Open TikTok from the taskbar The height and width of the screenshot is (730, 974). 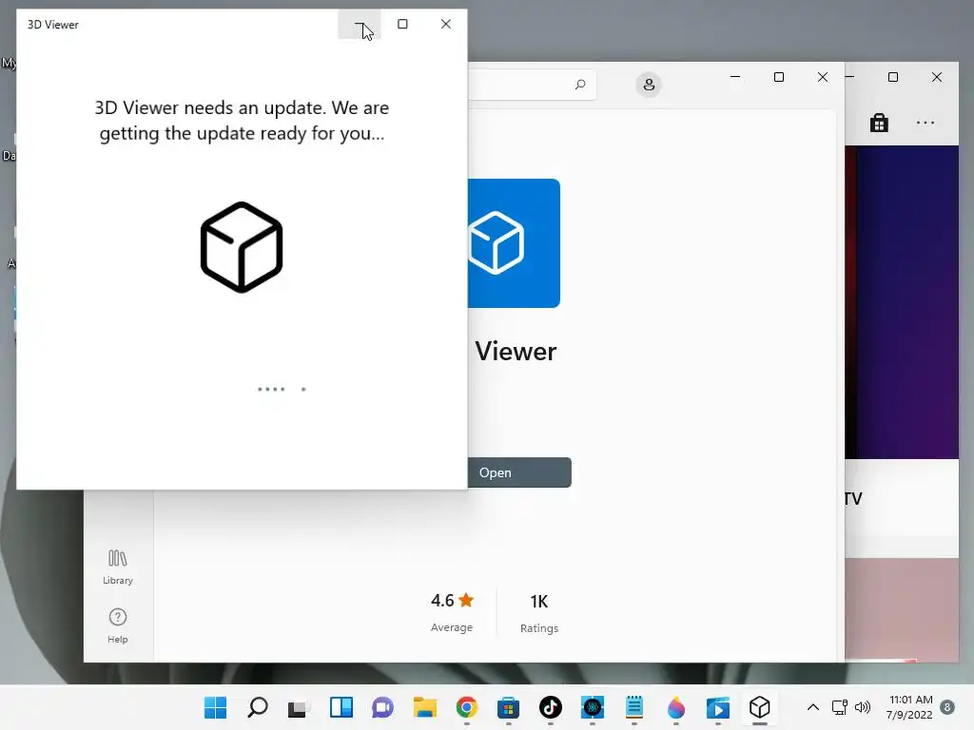551,707
